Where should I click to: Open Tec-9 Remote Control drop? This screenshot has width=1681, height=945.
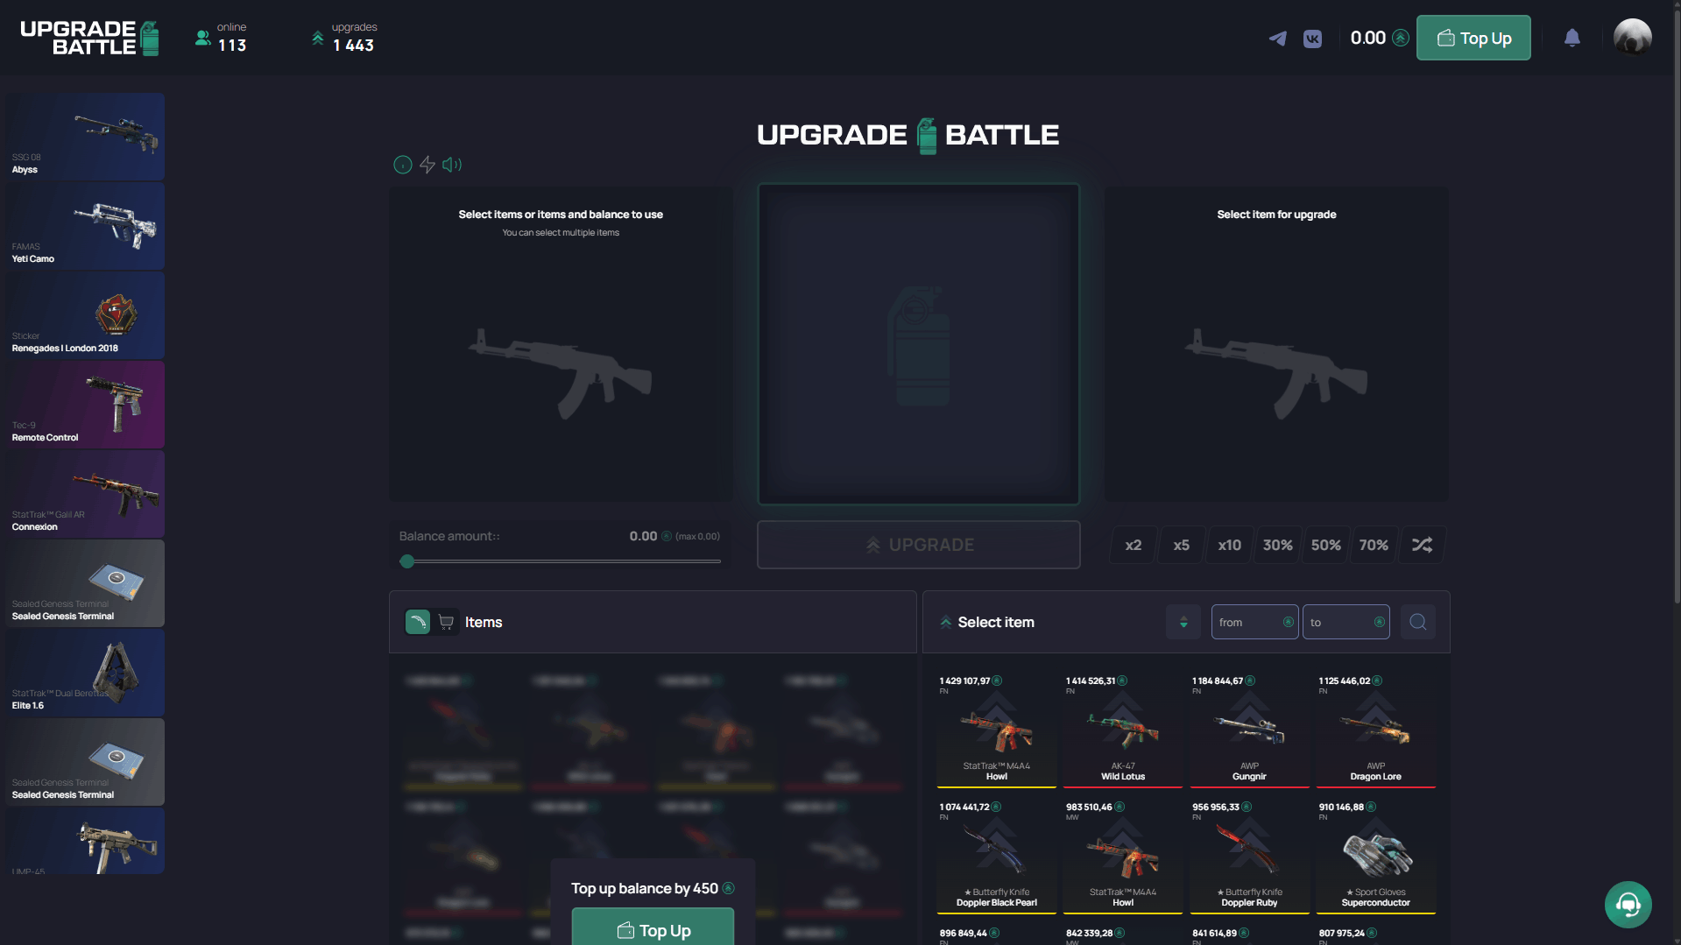tap(85, 405)
